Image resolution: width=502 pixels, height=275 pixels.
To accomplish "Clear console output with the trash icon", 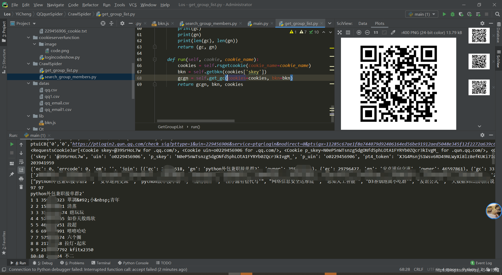I will [21, 187].
